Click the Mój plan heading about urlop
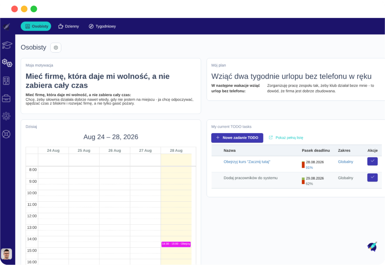The image size is (385, 265). (x=291, y=76)
